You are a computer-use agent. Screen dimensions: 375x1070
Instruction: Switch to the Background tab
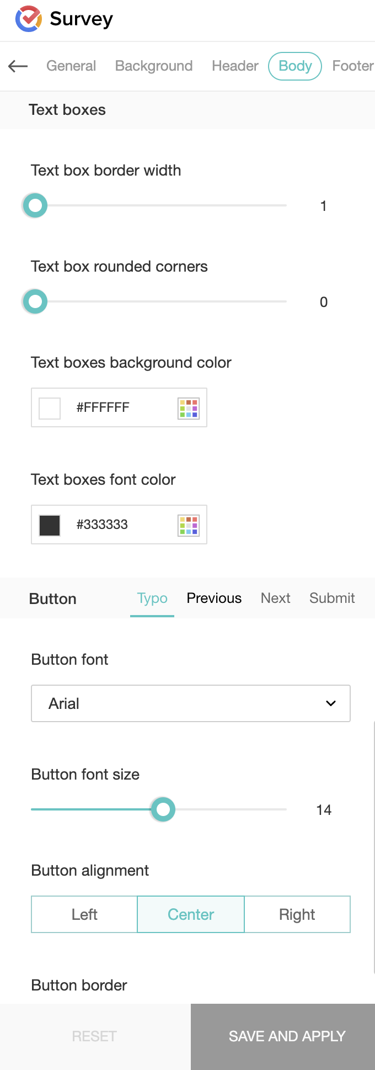click(154, 66)
